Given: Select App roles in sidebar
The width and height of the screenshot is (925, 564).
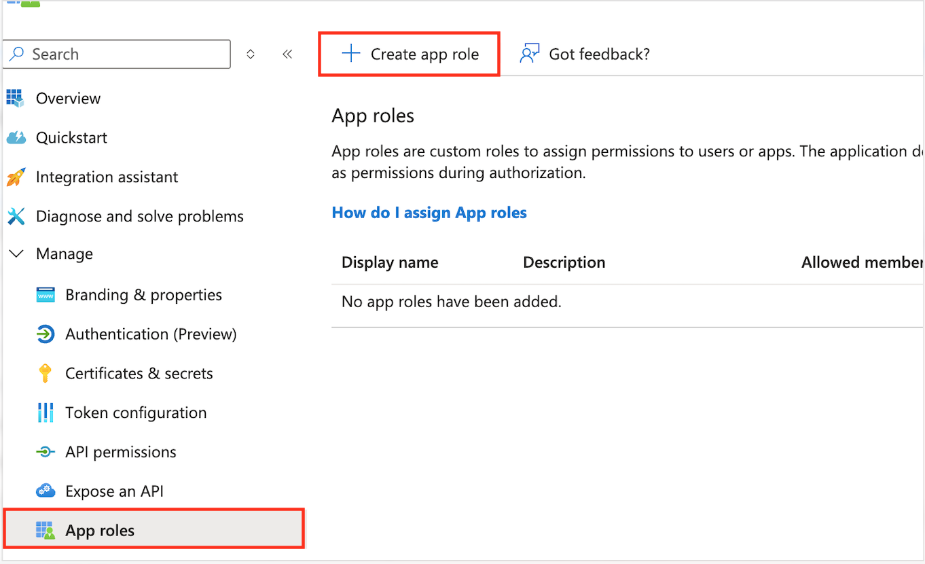Looking at the screenshot, I should 100,531.
